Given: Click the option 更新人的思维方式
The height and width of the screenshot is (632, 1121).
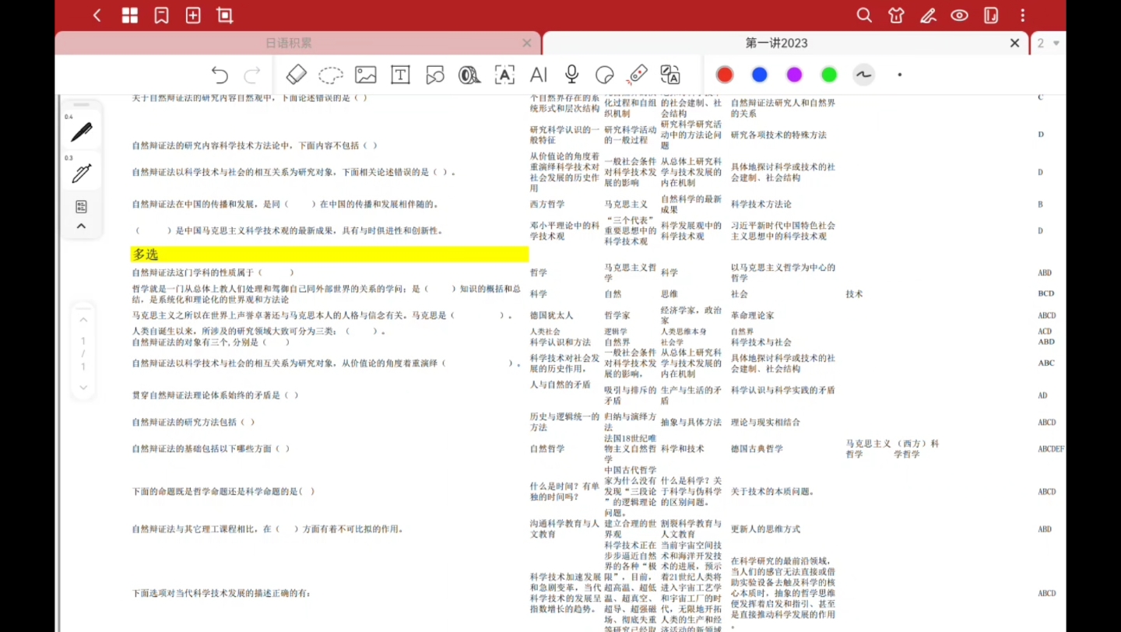Looking at the screenshot, I should 765,529.
